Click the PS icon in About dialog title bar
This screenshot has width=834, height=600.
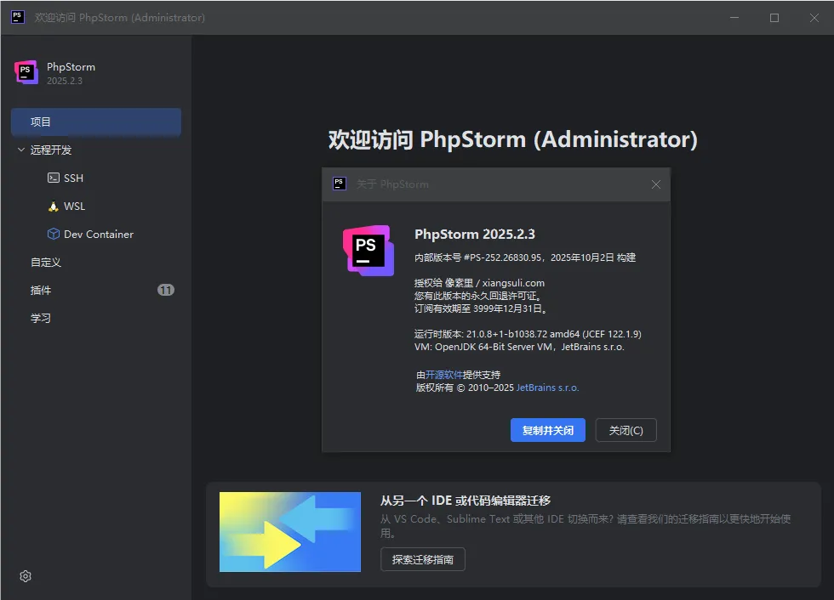340,184
